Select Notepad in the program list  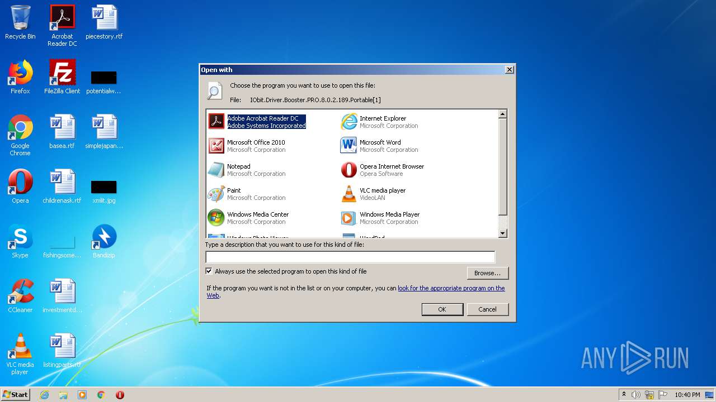tap(247, 170)
